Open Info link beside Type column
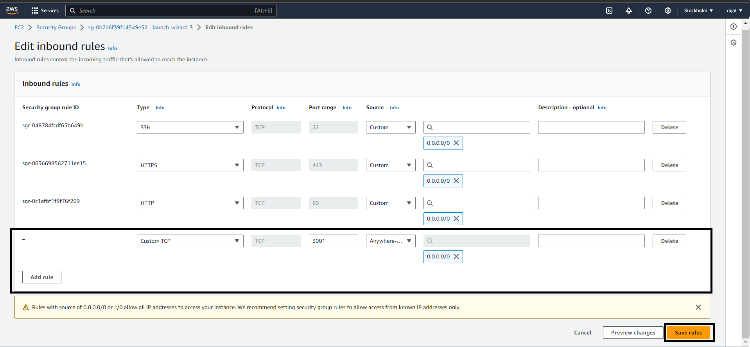The width and height of the screenshot is (750, 347). (x=160, y=108)
